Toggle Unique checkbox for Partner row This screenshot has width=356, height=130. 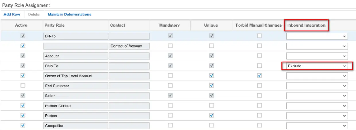click(x=211, y=115)
